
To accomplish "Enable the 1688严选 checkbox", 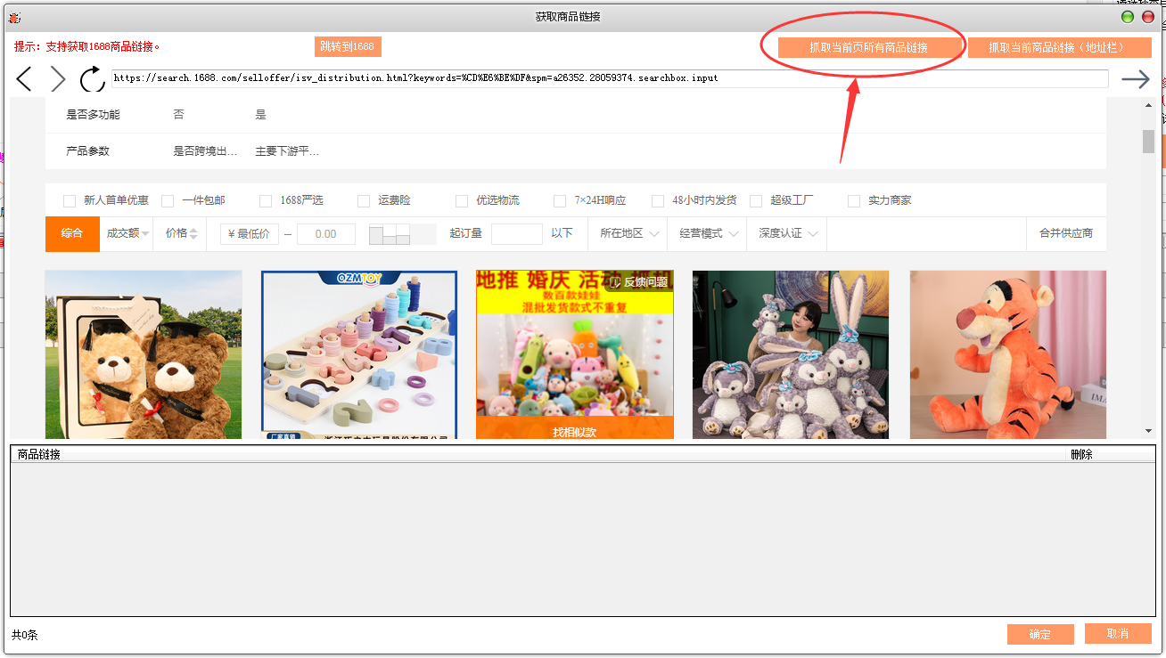I will pos(266,201).
